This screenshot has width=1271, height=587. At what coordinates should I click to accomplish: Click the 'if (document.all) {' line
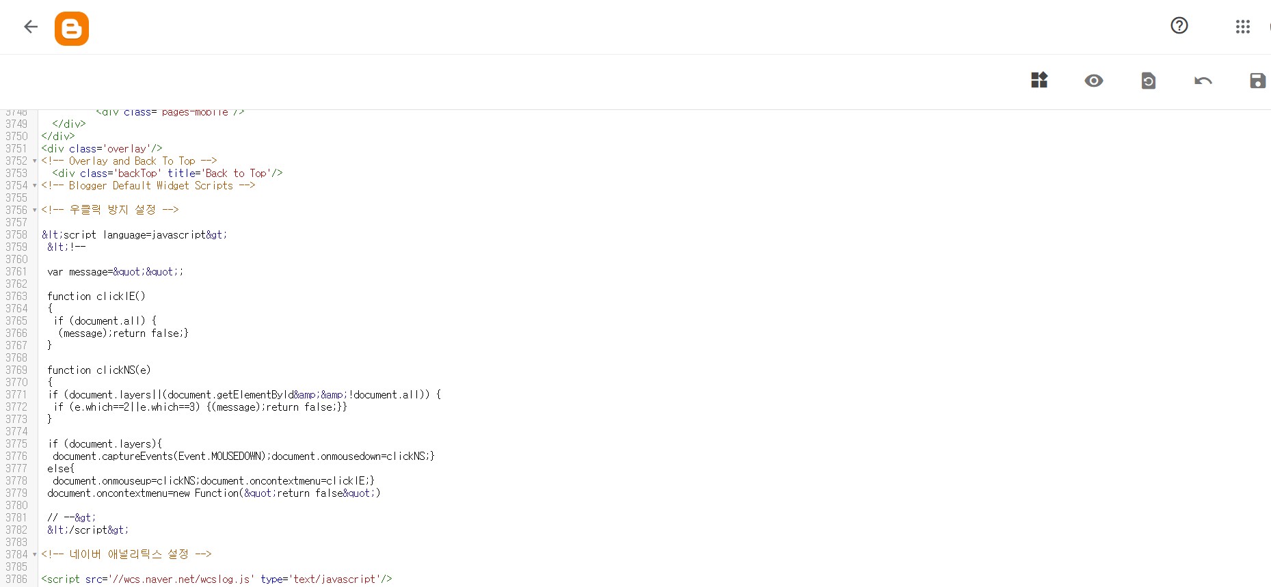(105, 321)
